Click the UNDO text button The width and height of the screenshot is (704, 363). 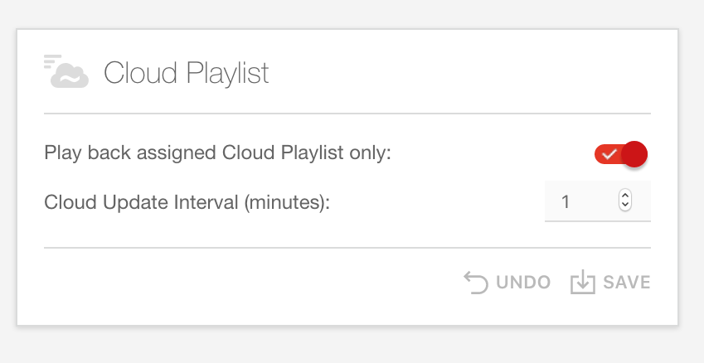point(523,283)
